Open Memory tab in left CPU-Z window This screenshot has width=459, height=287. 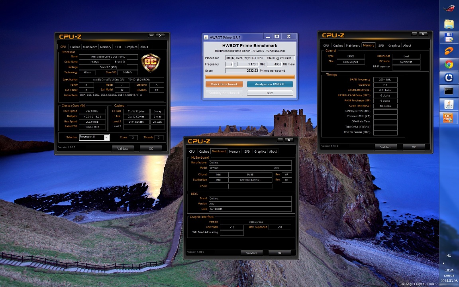coord(105,47)
